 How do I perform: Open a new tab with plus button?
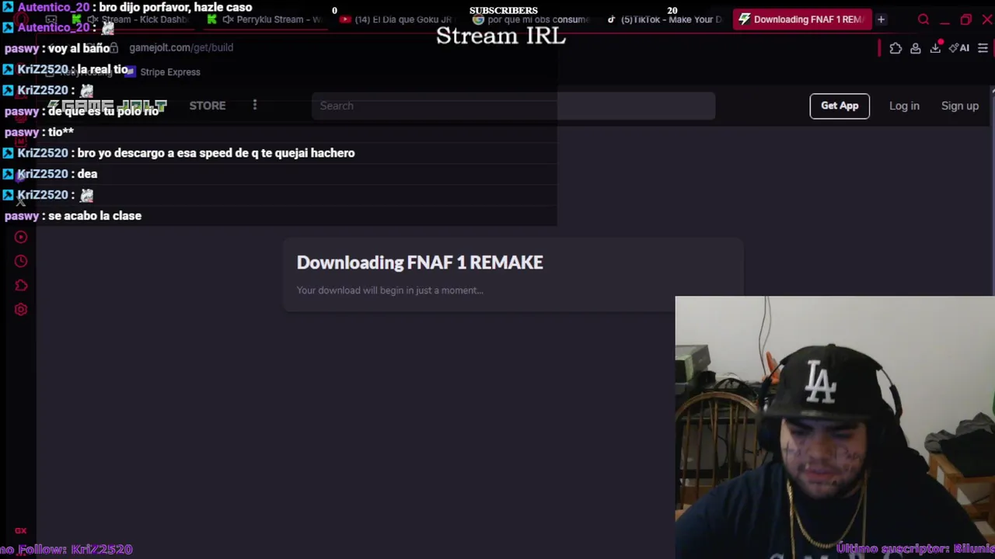coord(881,19)
